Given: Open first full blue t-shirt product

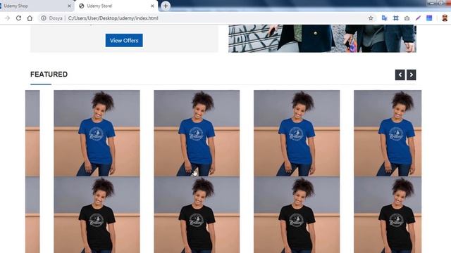Looking at the screenshot, I should (x=97, y=133).
